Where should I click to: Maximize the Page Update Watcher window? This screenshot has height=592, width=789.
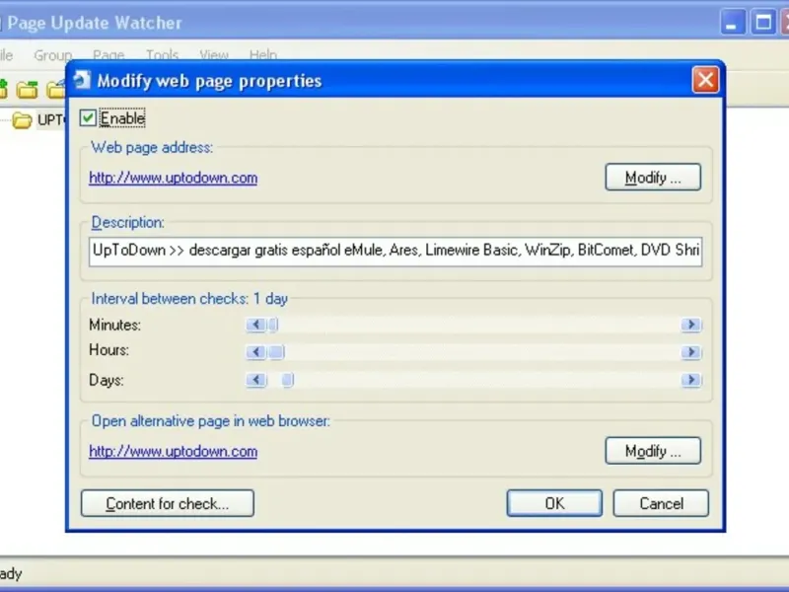(x=763, y=23)
